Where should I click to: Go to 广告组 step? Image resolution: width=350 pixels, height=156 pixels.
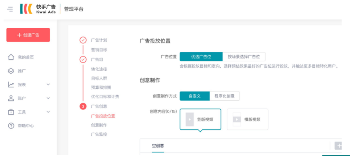tap(97, 60)
